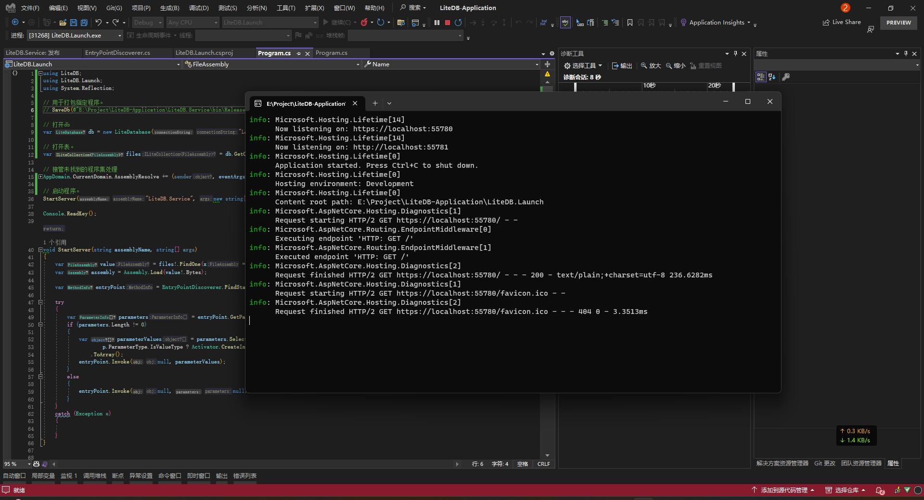Open a new tab in the console window
The width and height of the screenshot is (924, 500).
coord(375,103)
